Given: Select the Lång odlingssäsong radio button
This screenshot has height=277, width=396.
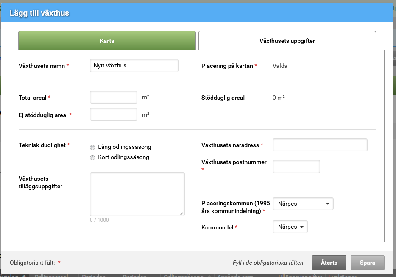Looking at the screenshot, I should click(x=92, y=148).
